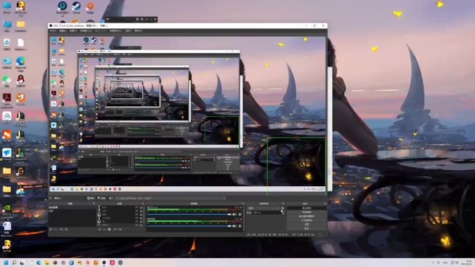The height and width of the screenshot is (267, 475).
Task: Open the scene transition properties gear
Action: [x=283, y=208]
